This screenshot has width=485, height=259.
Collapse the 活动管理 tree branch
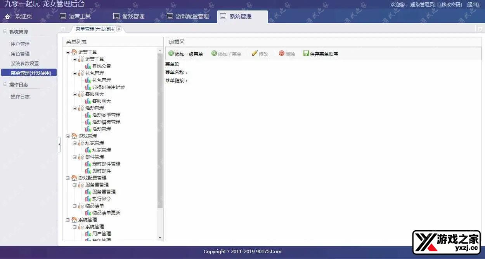coord(75,108)
